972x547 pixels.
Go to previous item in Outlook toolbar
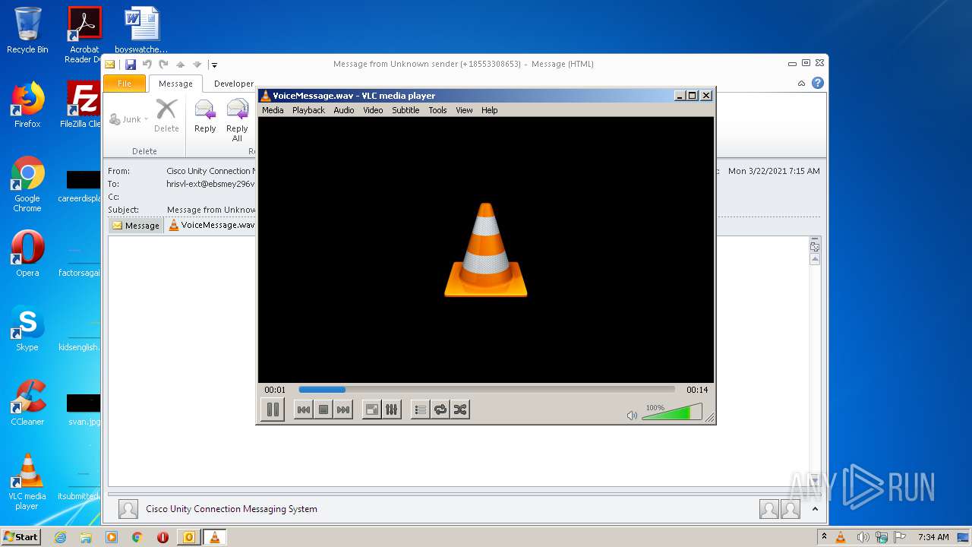point(181,65)
